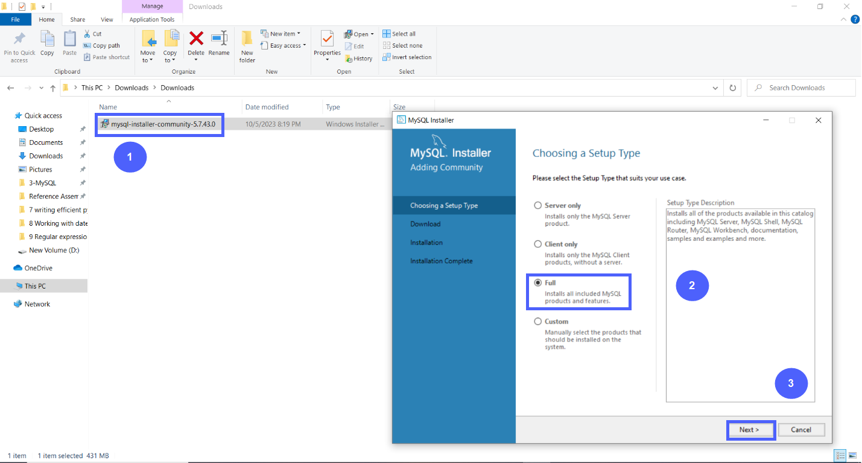Click the Help question mark icon

(x=855, y=19)
